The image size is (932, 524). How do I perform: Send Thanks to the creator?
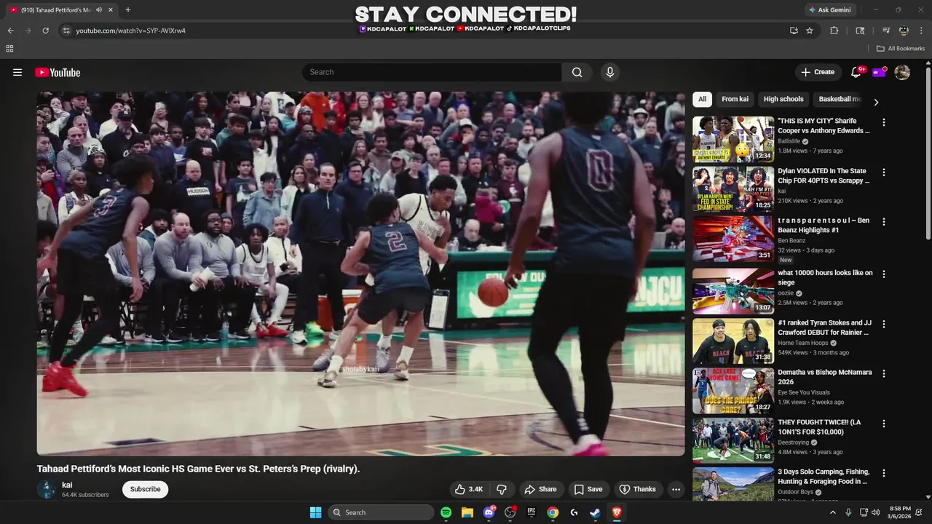pos(637,489)
